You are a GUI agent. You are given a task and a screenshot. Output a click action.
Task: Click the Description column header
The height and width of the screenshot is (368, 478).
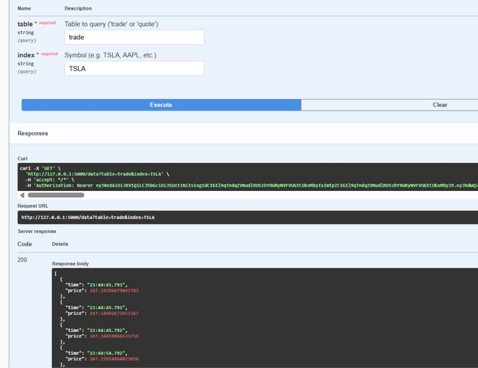click(78, 8)
